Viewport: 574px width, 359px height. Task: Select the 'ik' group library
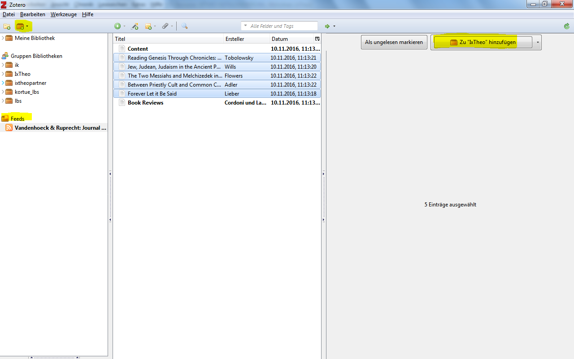click(x=17, y=65)
